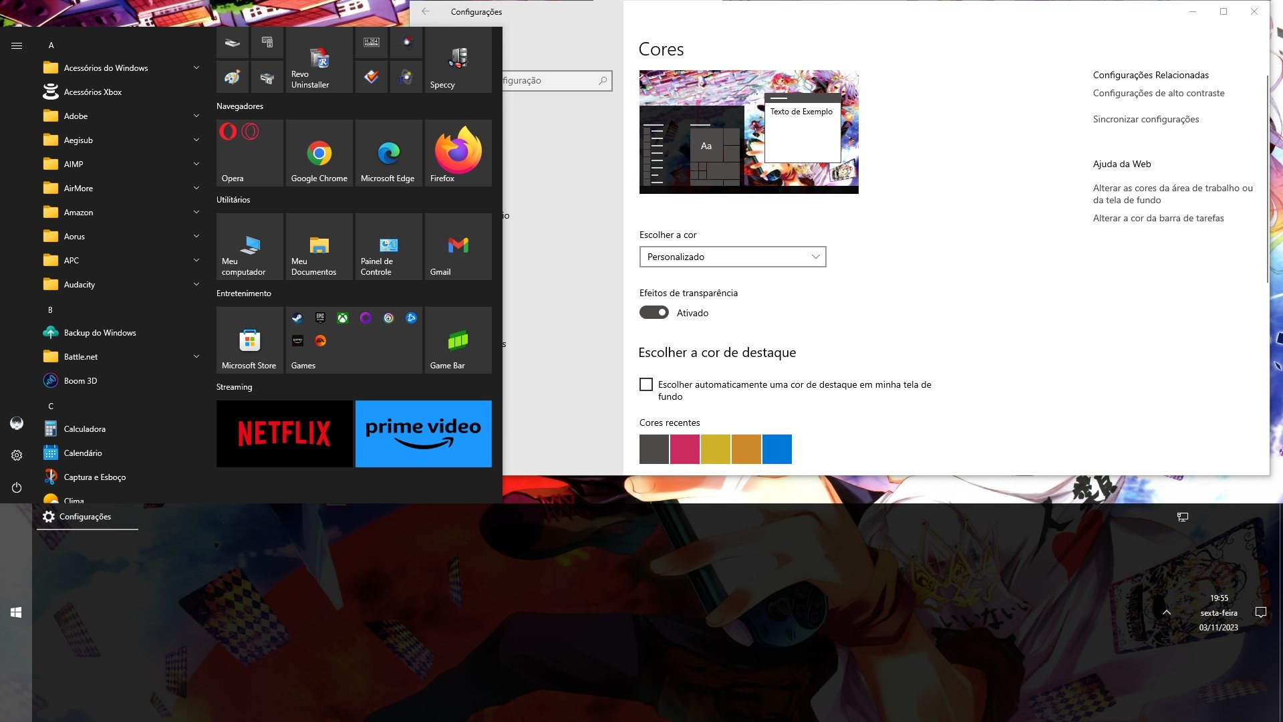
Task: Jump to letter A index header
Action: (51, 45)
